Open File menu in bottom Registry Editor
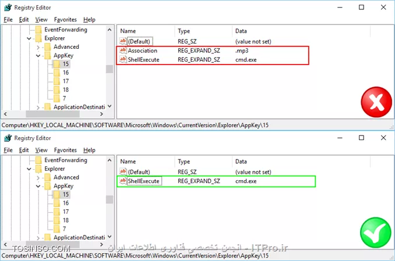The height and width of the screenshot is (261, 395). click(x=8, y=150)
